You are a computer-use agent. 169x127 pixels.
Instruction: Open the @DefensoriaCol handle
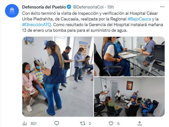(x=88, y=7)
